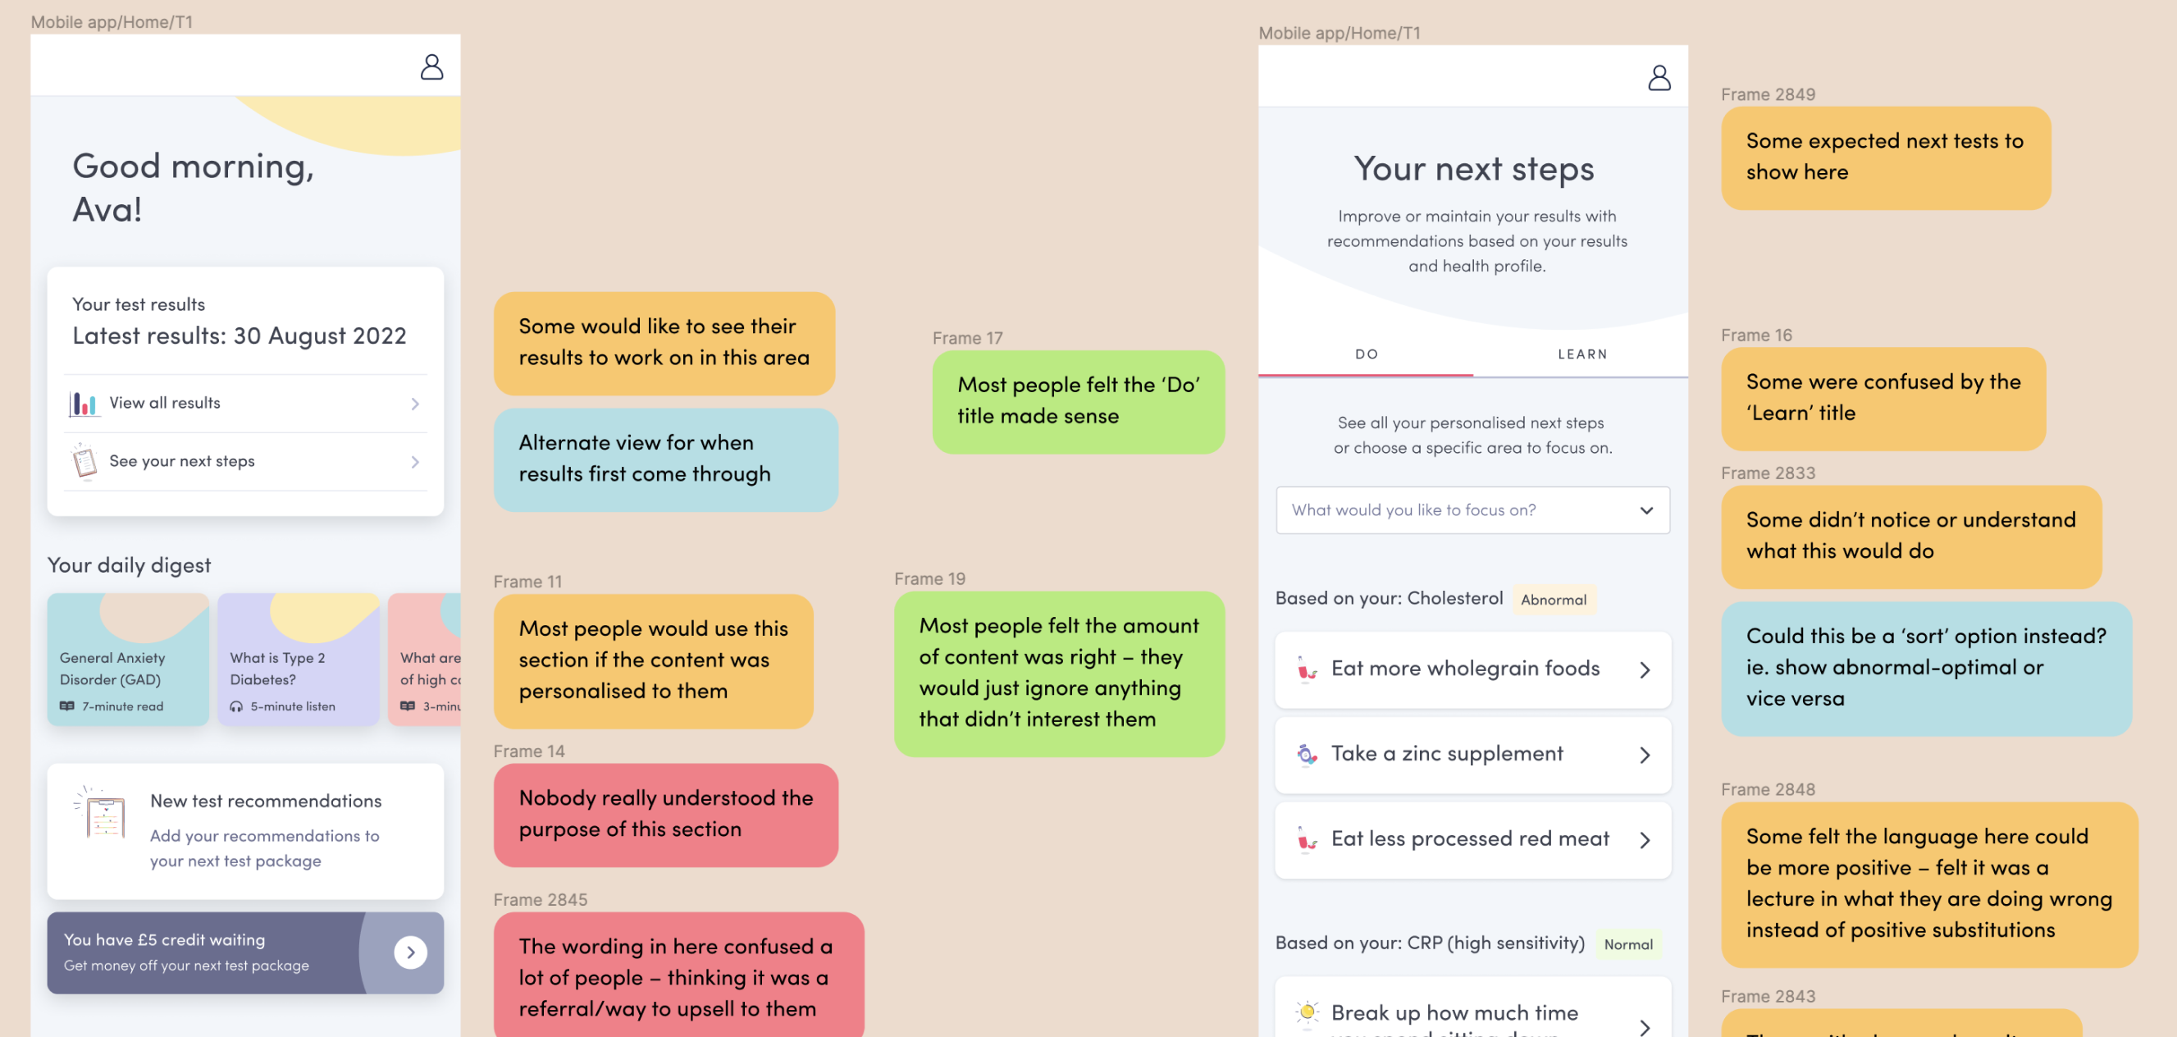Click the clipboard icon beside See your next steps

pos(84,461)
